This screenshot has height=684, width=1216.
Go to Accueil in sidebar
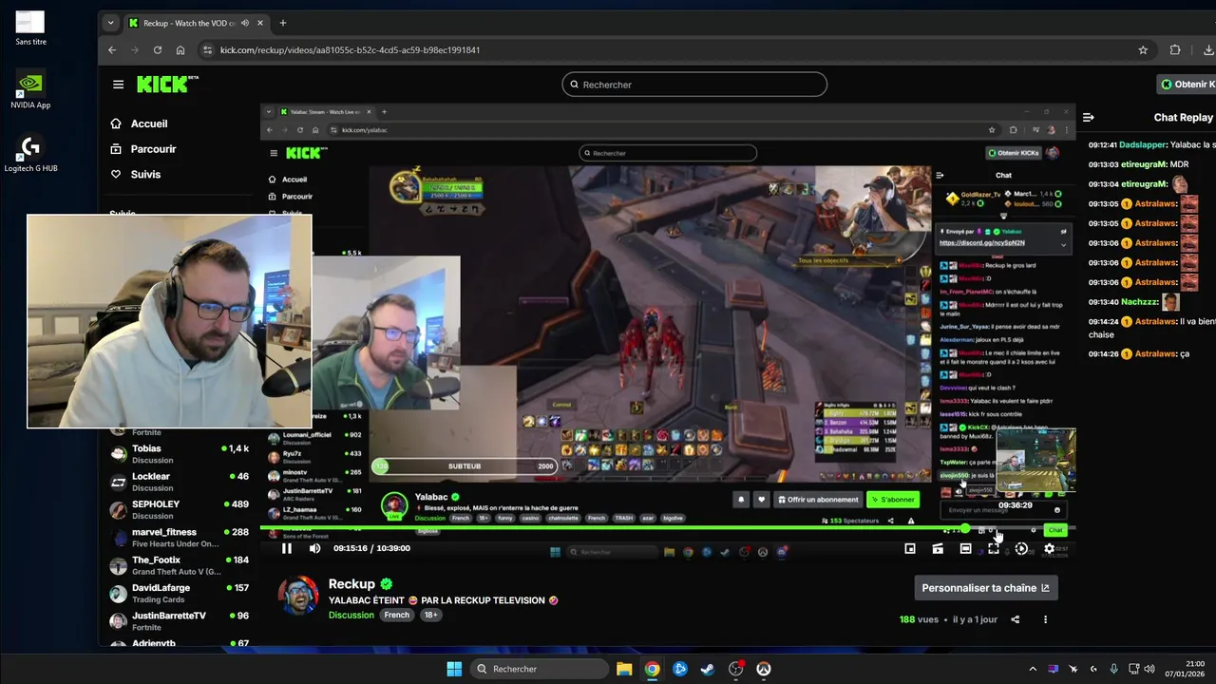tap(139, 123)
